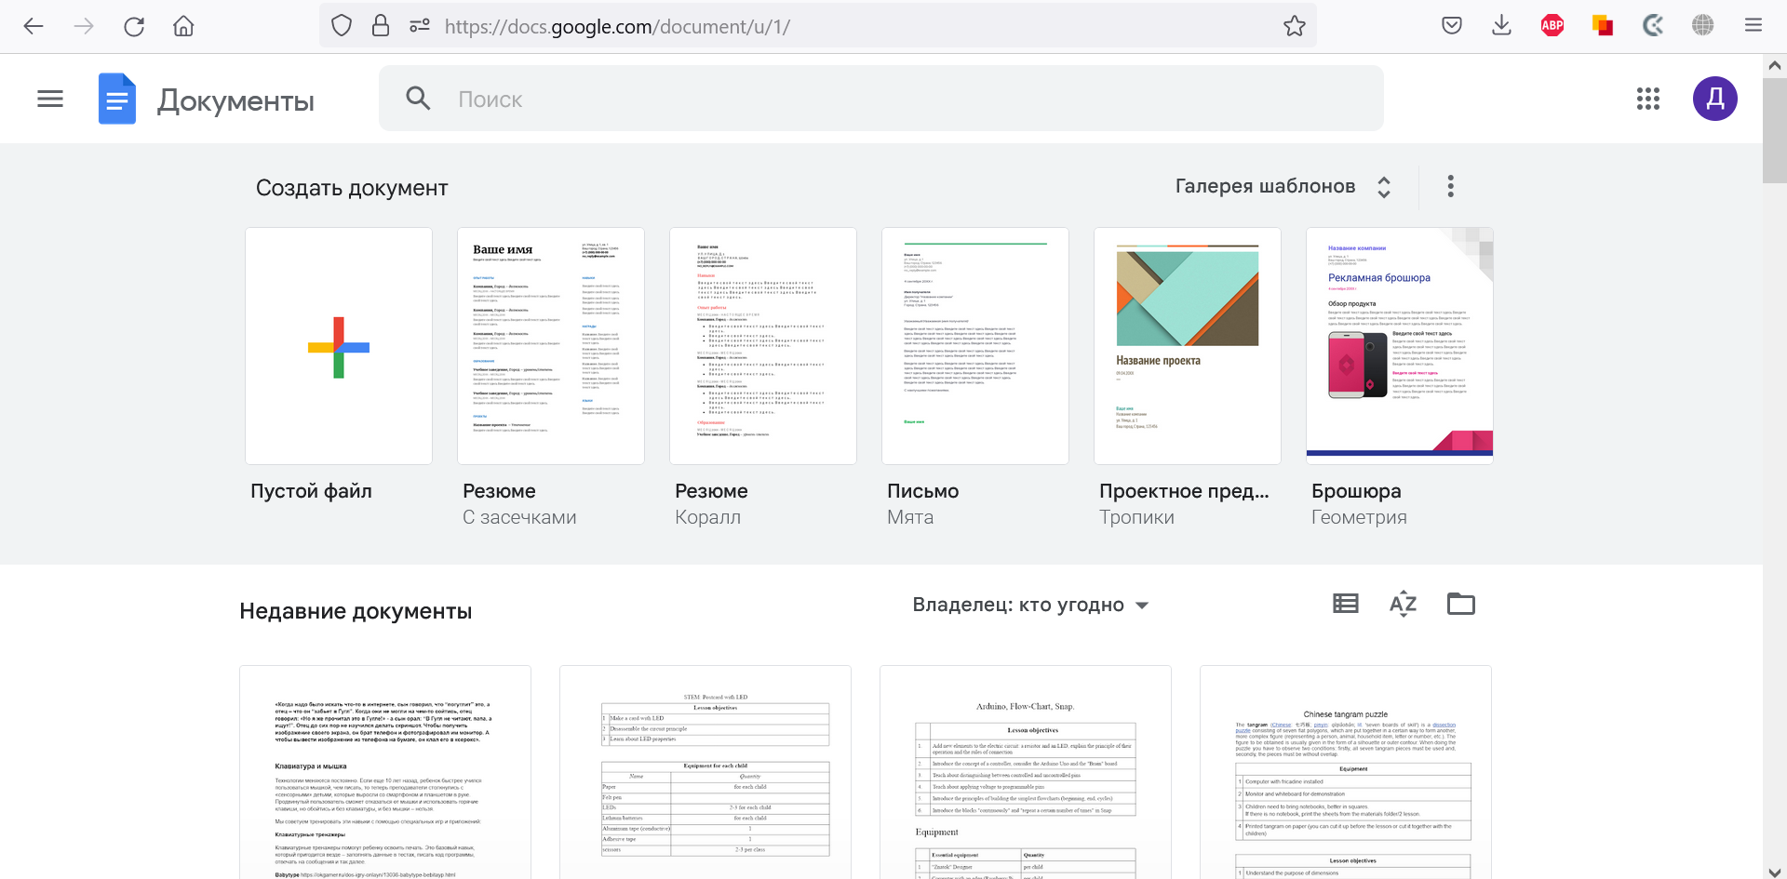Open the Владелец: кто угодно dropdown

(1031, 605)
